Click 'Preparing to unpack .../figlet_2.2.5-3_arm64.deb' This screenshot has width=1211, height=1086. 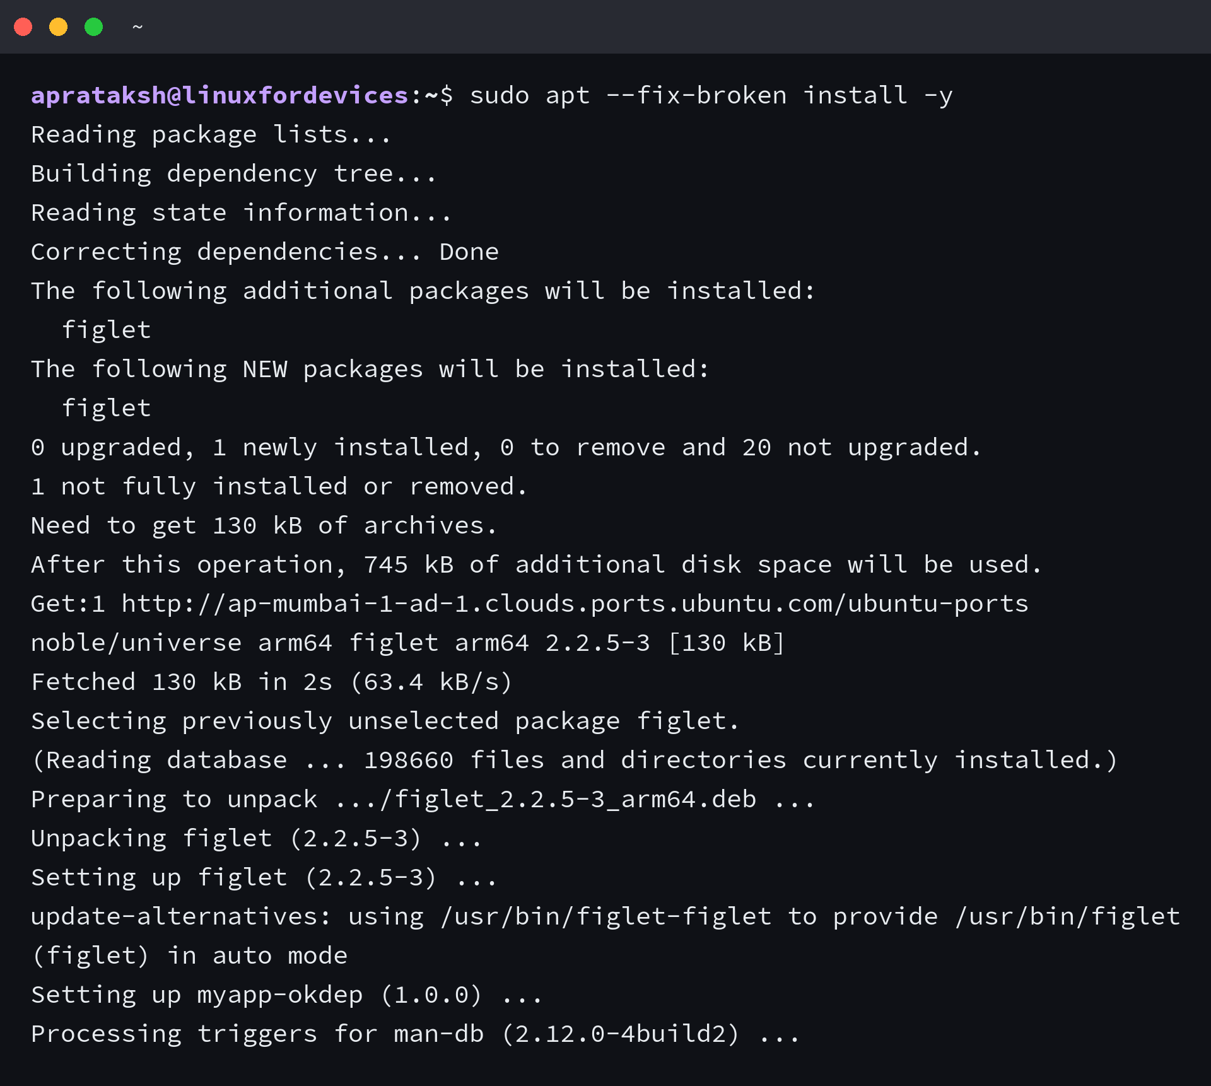tap(423, 800)
